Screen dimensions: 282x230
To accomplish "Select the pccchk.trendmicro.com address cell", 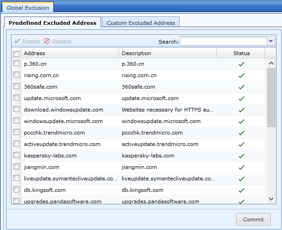I will 70,133.
